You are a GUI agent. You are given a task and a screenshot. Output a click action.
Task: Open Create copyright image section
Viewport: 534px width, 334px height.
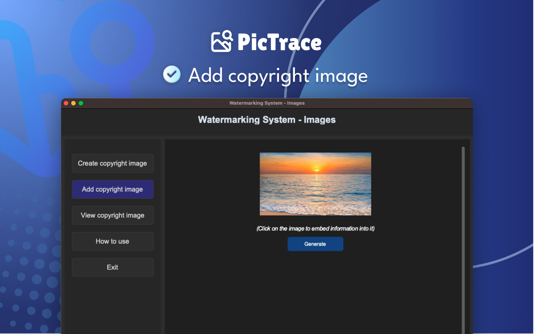coord(112,163)
